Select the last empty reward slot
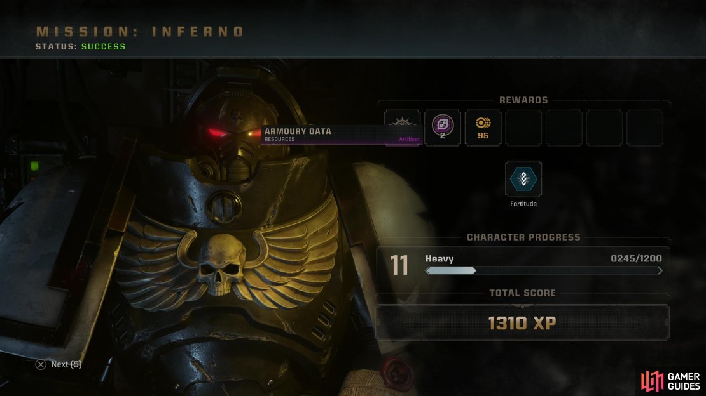This screenshot has width=706, height=396. (645, 128)
